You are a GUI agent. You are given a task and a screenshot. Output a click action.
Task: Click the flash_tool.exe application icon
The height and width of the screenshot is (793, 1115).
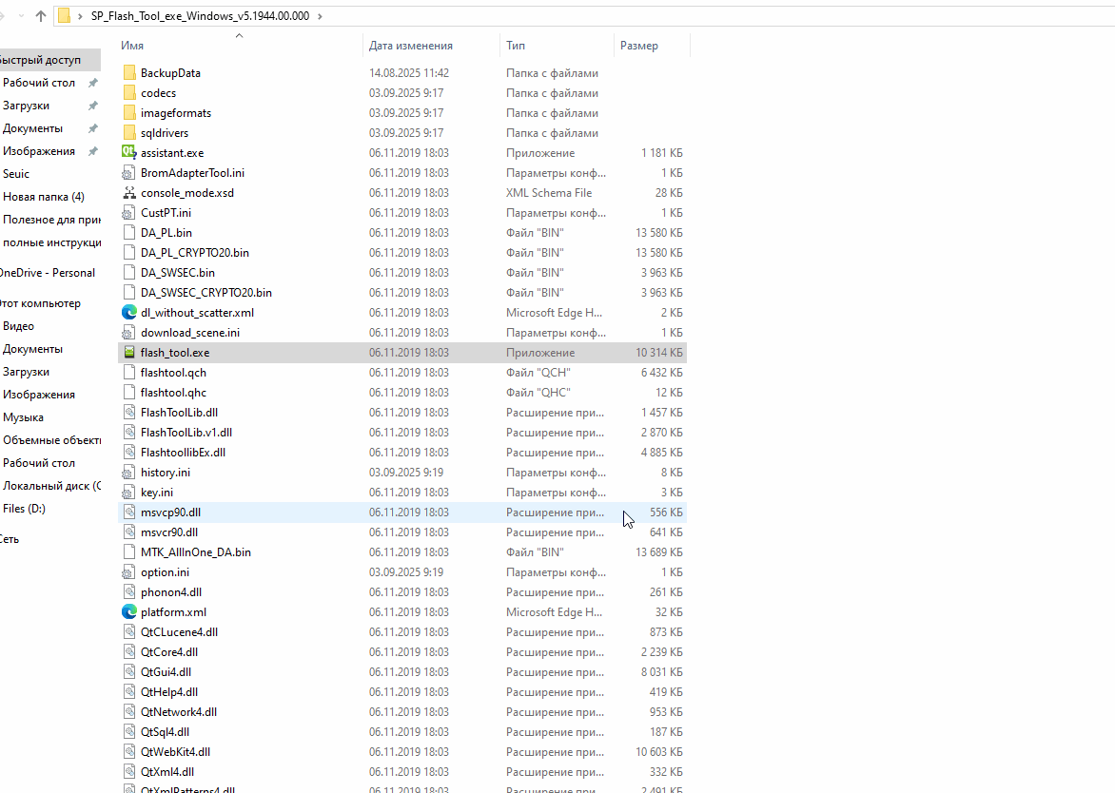(x=129, y=353)
